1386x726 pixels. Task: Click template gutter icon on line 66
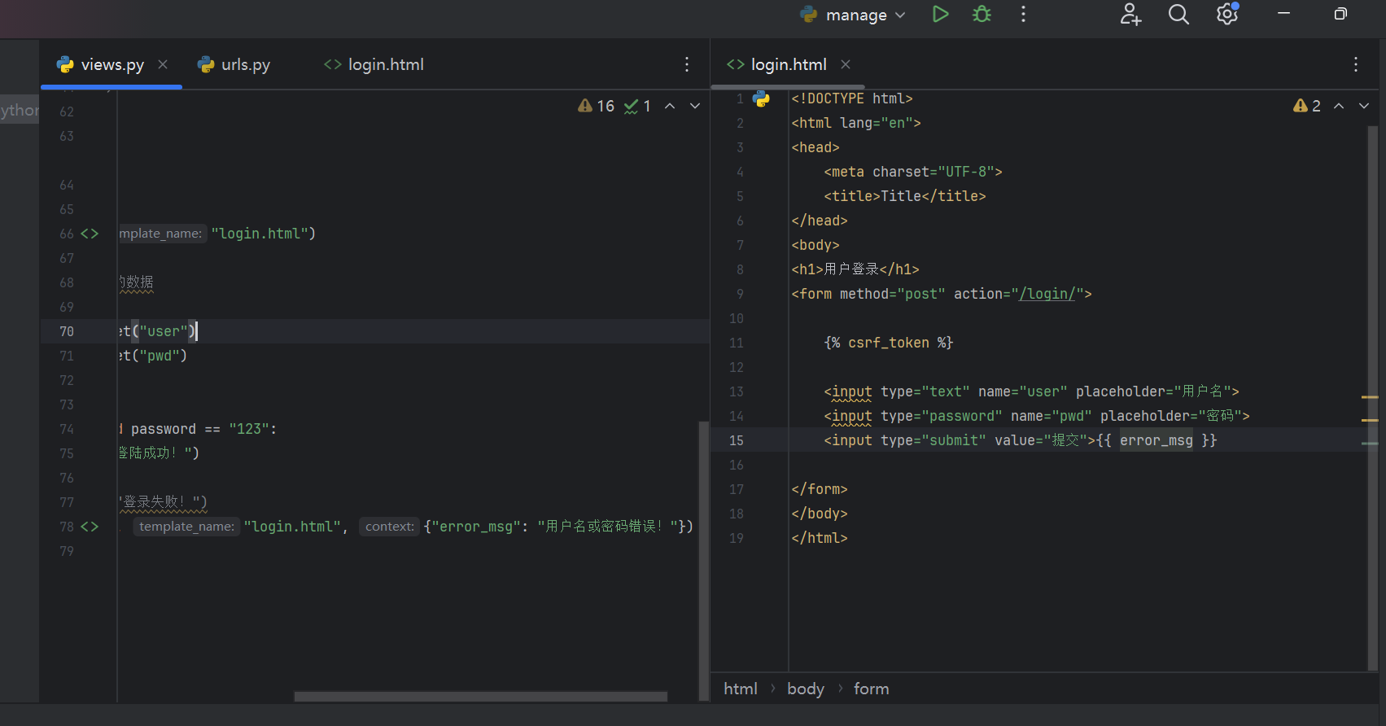90,234
